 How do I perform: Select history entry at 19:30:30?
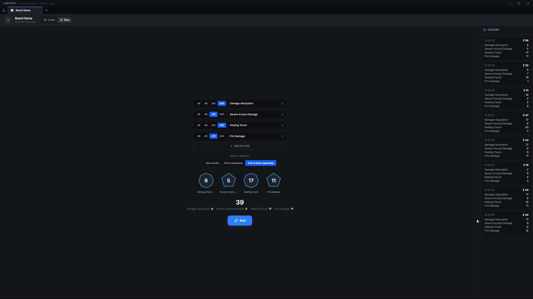click(506, 48)
